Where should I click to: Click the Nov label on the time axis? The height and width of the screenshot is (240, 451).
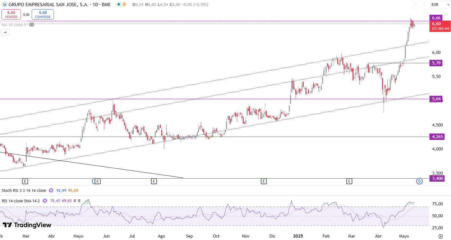[x=245, y=236]
